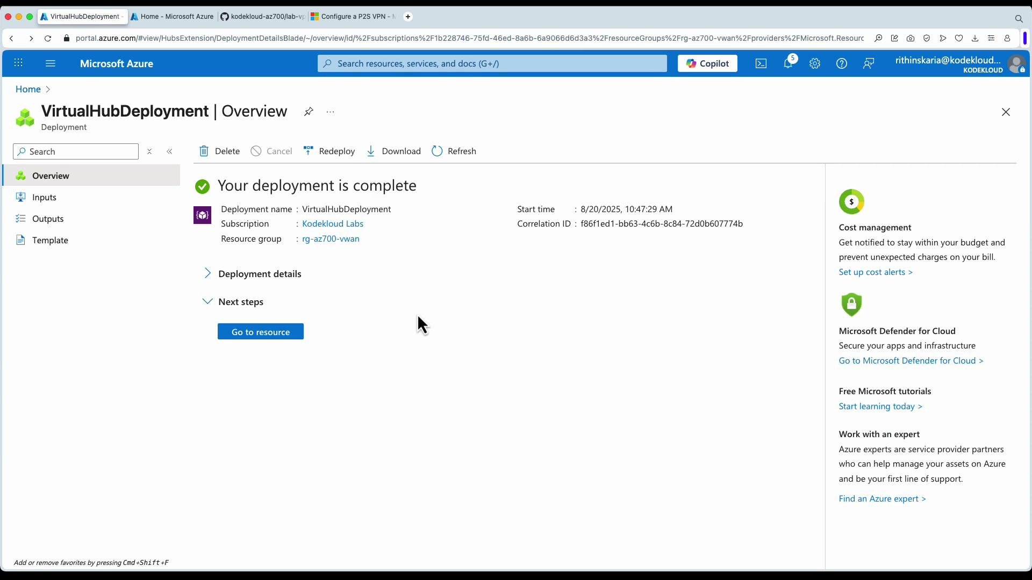Click the account name rithinskaria@kodekloud
Image resolution: width=1032 pixels, height=580 pixels.
948,60
